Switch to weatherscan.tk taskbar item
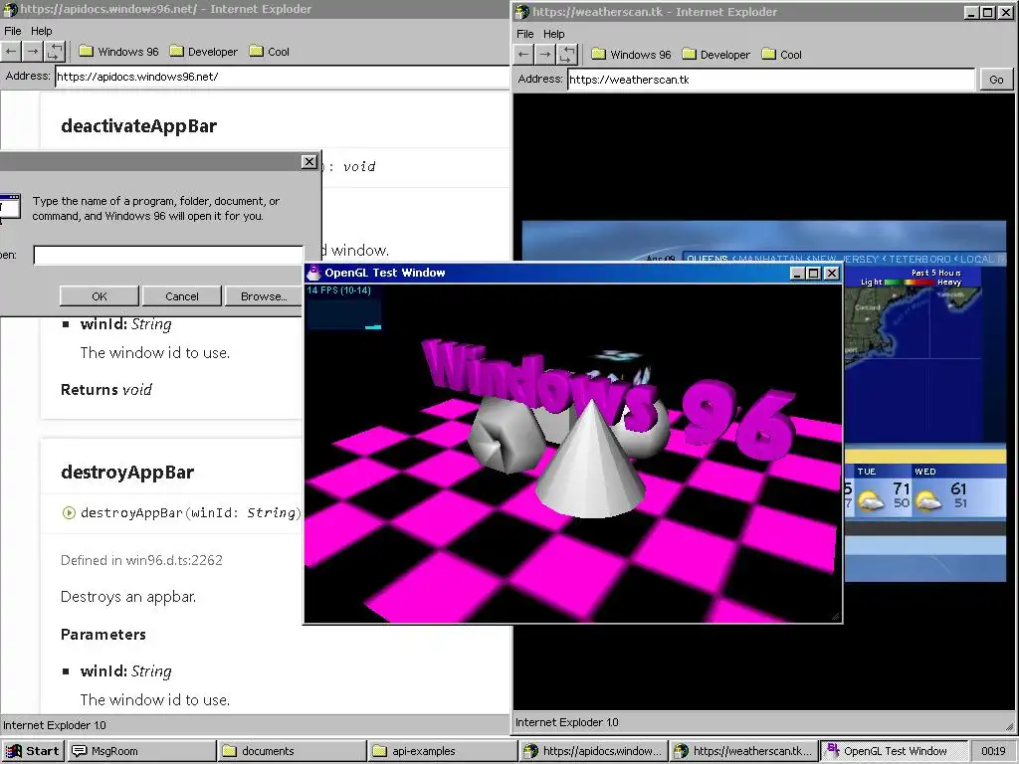Screen dimensions: 1019x764 coord(742,751)
